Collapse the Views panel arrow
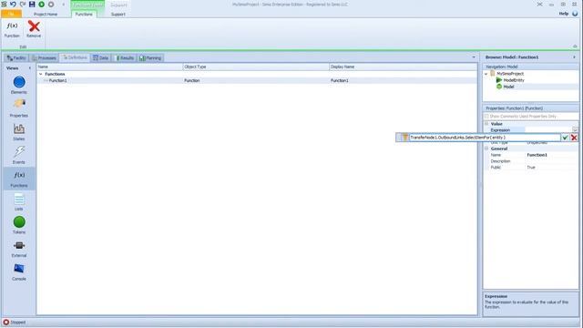This screenshot has height=328, width=583. click(30, 68)
